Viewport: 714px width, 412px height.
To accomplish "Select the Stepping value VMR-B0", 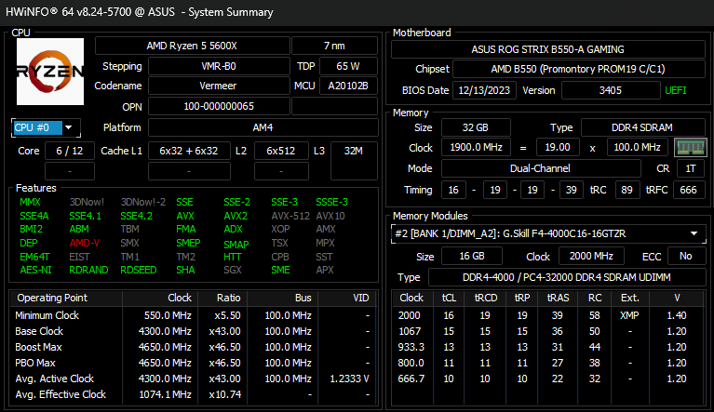I will [x=219, y=66].
